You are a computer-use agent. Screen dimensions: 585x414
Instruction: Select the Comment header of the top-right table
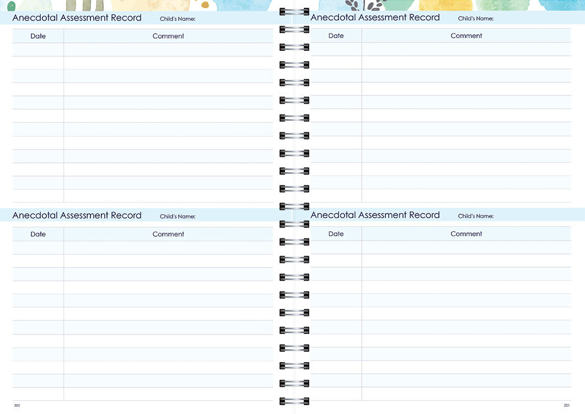(x=466, y=35)
